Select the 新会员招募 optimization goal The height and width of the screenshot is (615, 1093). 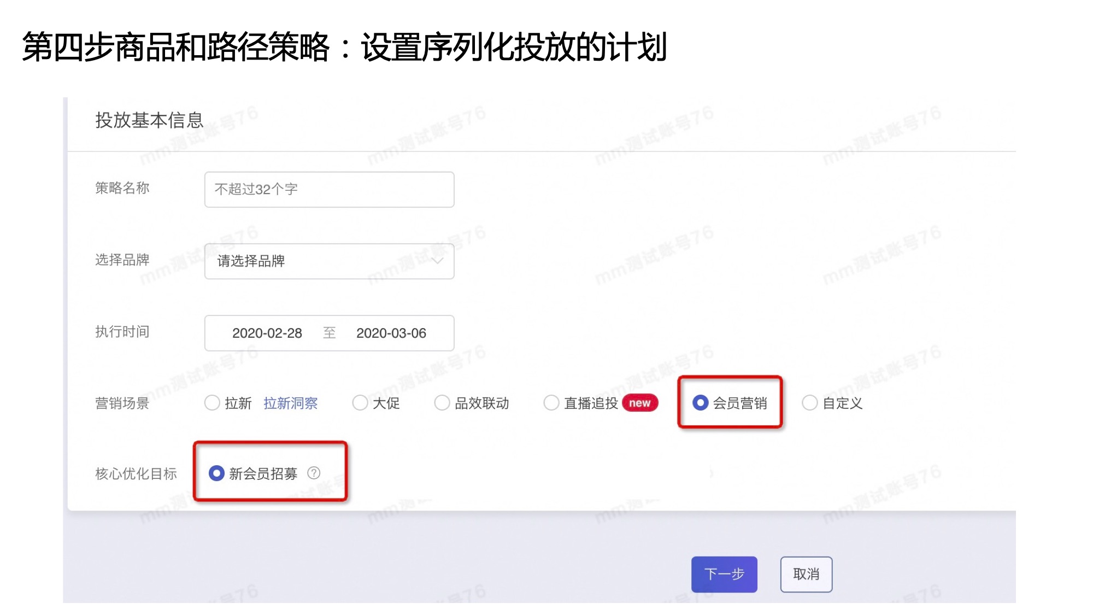tap(216, 473)
